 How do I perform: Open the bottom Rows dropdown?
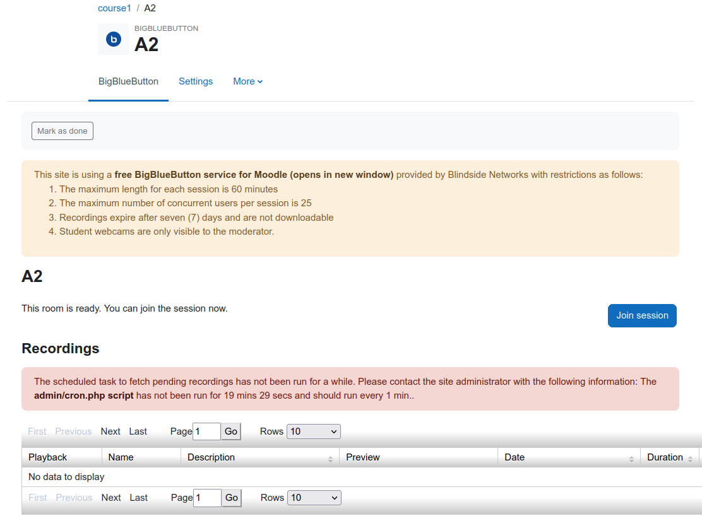pyautogui.click(x=314, y=498)
